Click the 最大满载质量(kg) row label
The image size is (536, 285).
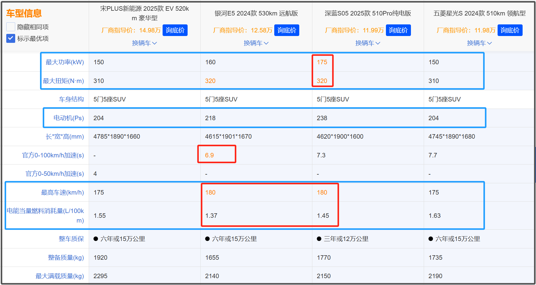pyautogui.click(x=60, y=276)
